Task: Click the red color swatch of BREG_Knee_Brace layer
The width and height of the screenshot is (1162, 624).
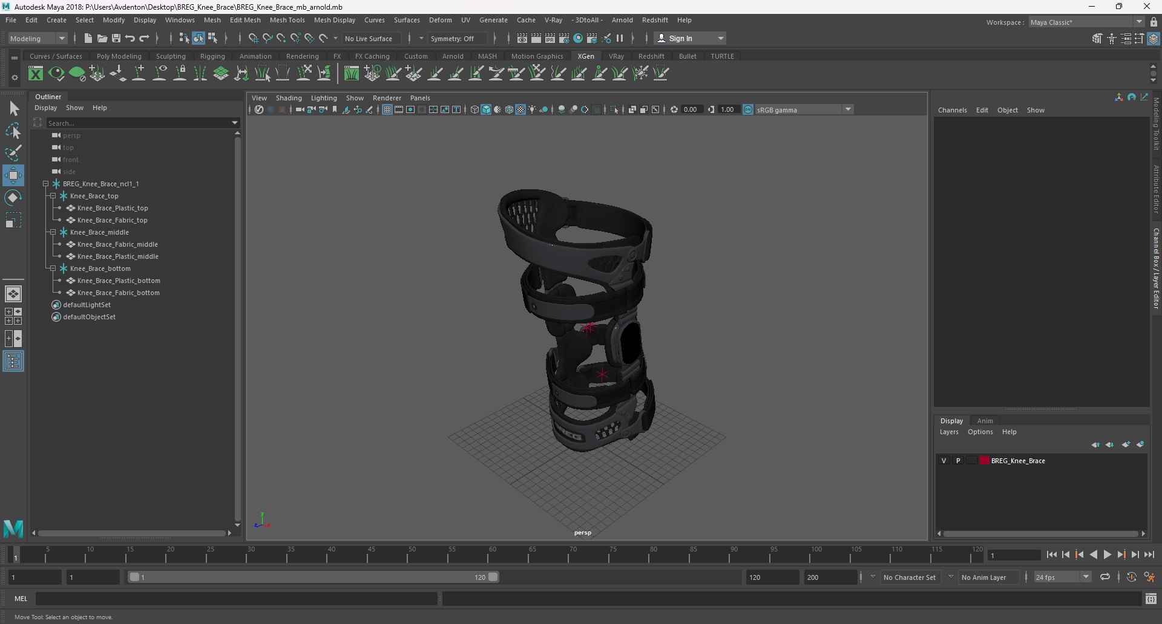Action: coord(984,461)
